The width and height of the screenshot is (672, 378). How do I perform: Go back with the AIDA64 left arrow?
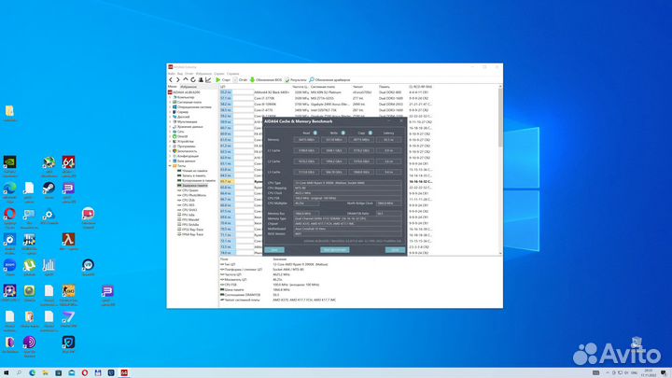[x=171, y=79]
